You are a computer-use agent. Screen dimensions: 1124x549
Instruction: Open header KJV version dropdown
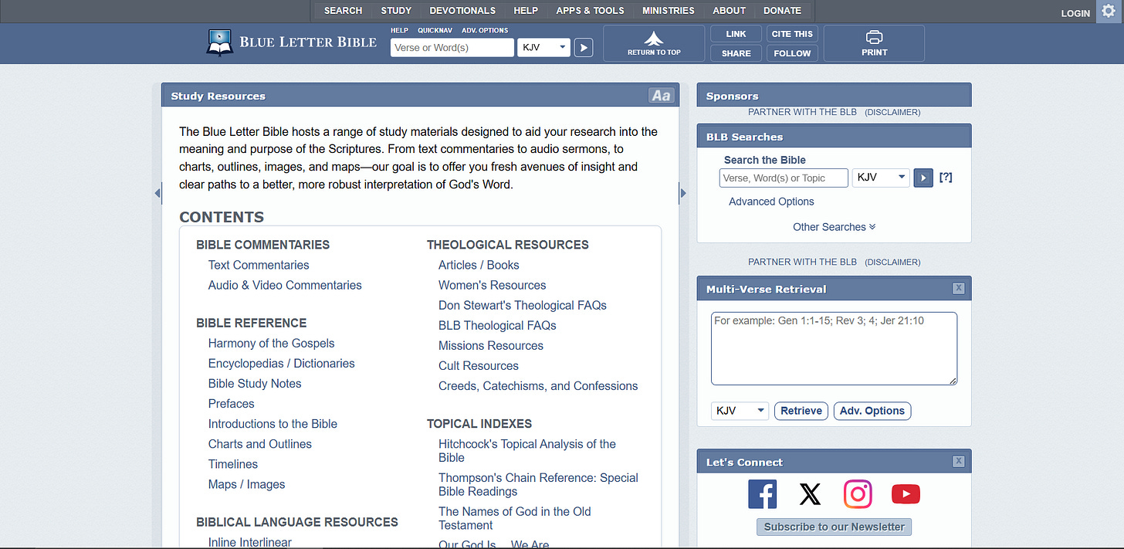coord(544,48)
